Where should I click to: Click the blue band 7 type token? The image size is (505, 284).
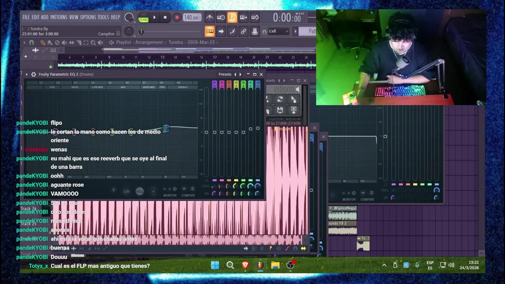pyautogui.click(x=258, y=84)
